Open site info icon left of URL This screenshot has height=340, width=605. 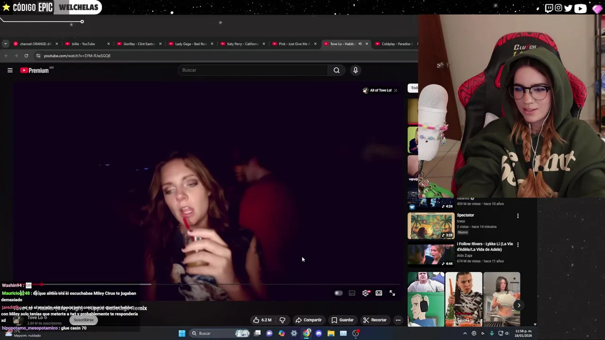pos(38,56)
